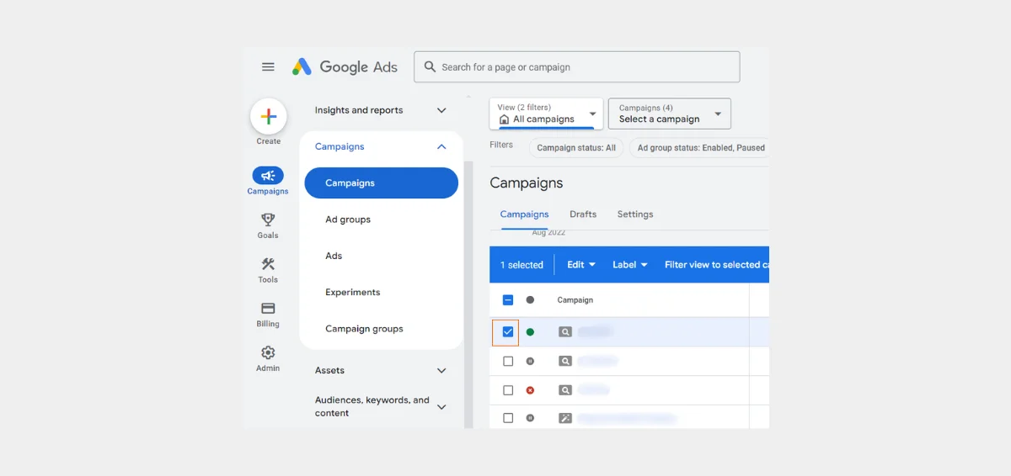Viewport: 1011px width, 476px height.
Task: Click the colorful Create plus button
Action: point(268,117)
